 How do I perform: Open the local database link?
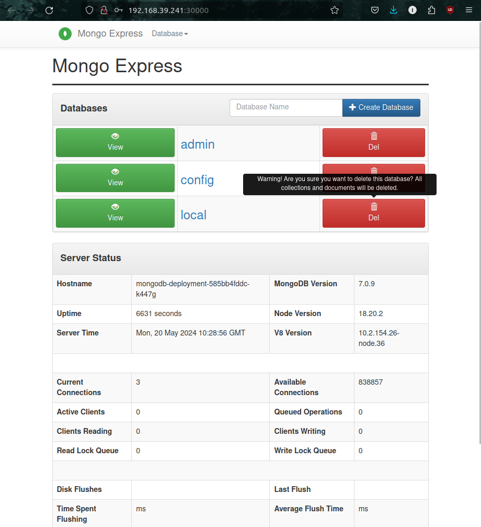pos(193,215)
